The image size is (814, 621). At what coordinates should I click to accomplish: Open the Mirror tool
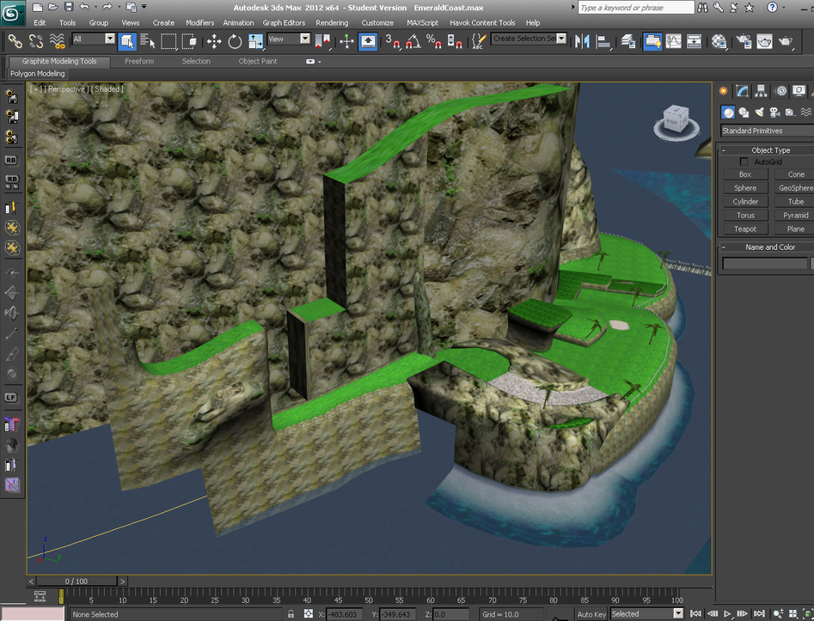coord(583,41)
